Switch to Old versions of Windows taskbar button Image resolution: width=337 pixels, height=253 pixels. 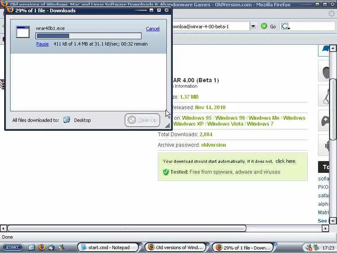pos(175,248)
